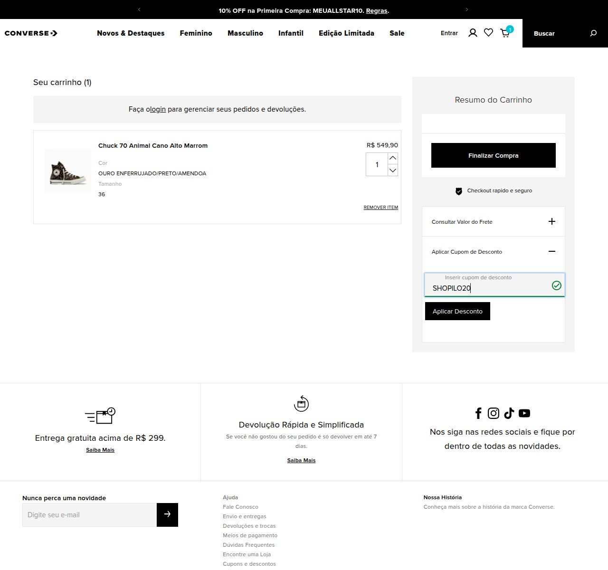Click the return package icon

pos(301,403)
